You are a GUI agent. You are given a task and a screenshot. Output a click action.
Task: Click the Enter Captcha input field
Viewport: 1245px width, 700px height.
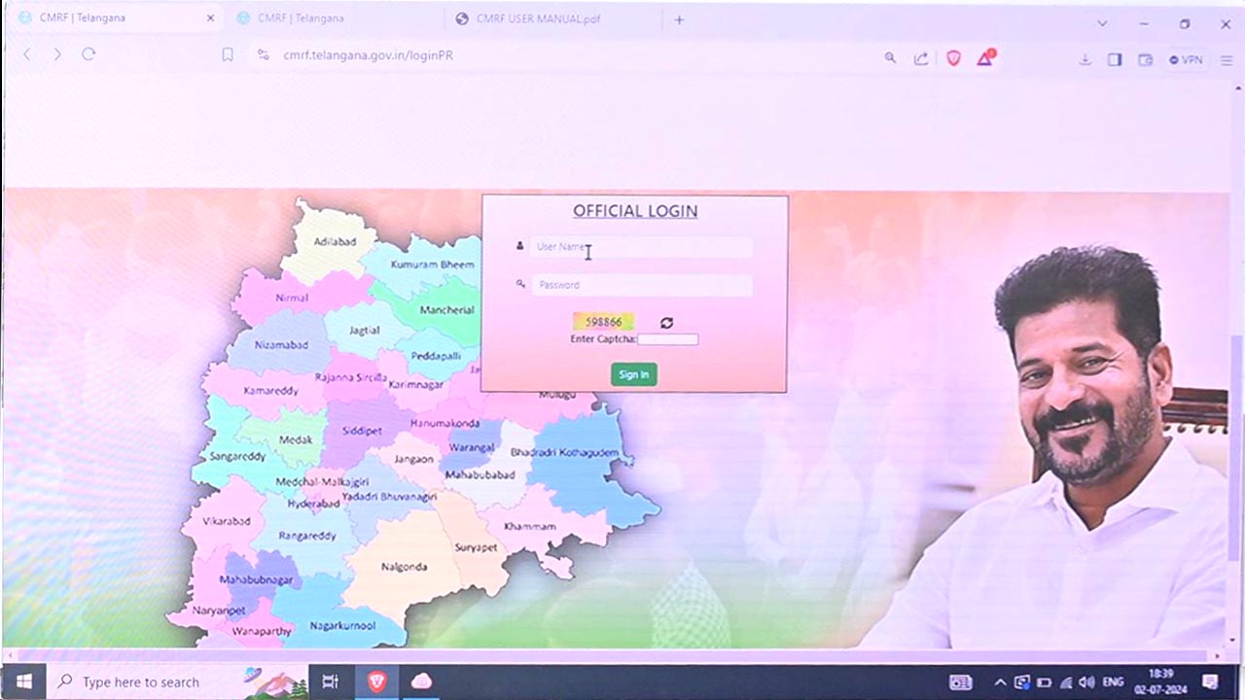pyautogui.click(x=667, y=338)
